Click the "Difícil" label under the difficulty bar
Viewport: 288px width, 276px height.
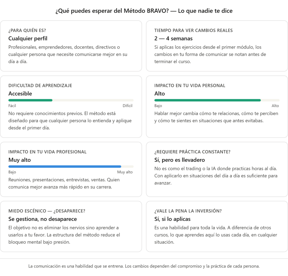click(127, 106)
